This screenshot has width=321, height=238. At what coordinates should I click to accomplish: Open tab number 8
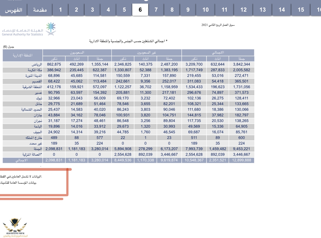(x=172, y=10)
